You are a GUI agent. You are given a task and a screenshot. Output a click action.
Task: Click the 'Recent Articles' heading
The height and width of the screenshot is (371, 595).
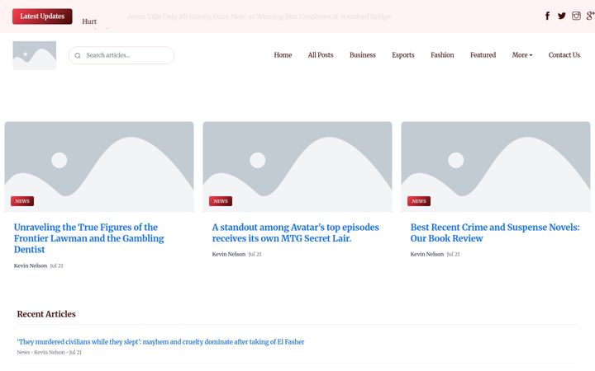tap(46, 314)
